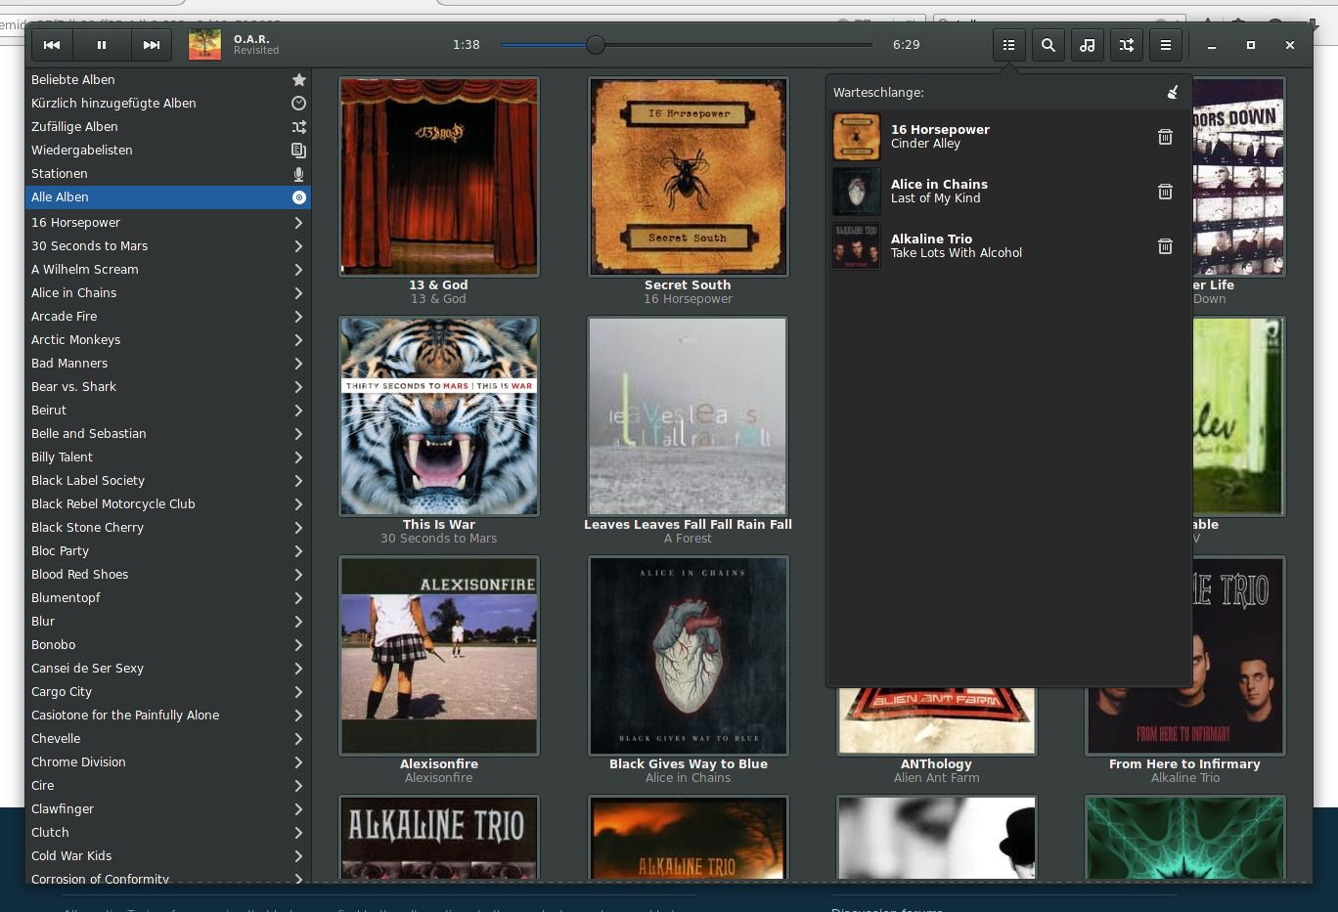Viewport: 1338px width, 912px height.
Task: Select Zufällige Alben in sidebar
Action: point(168,127)
